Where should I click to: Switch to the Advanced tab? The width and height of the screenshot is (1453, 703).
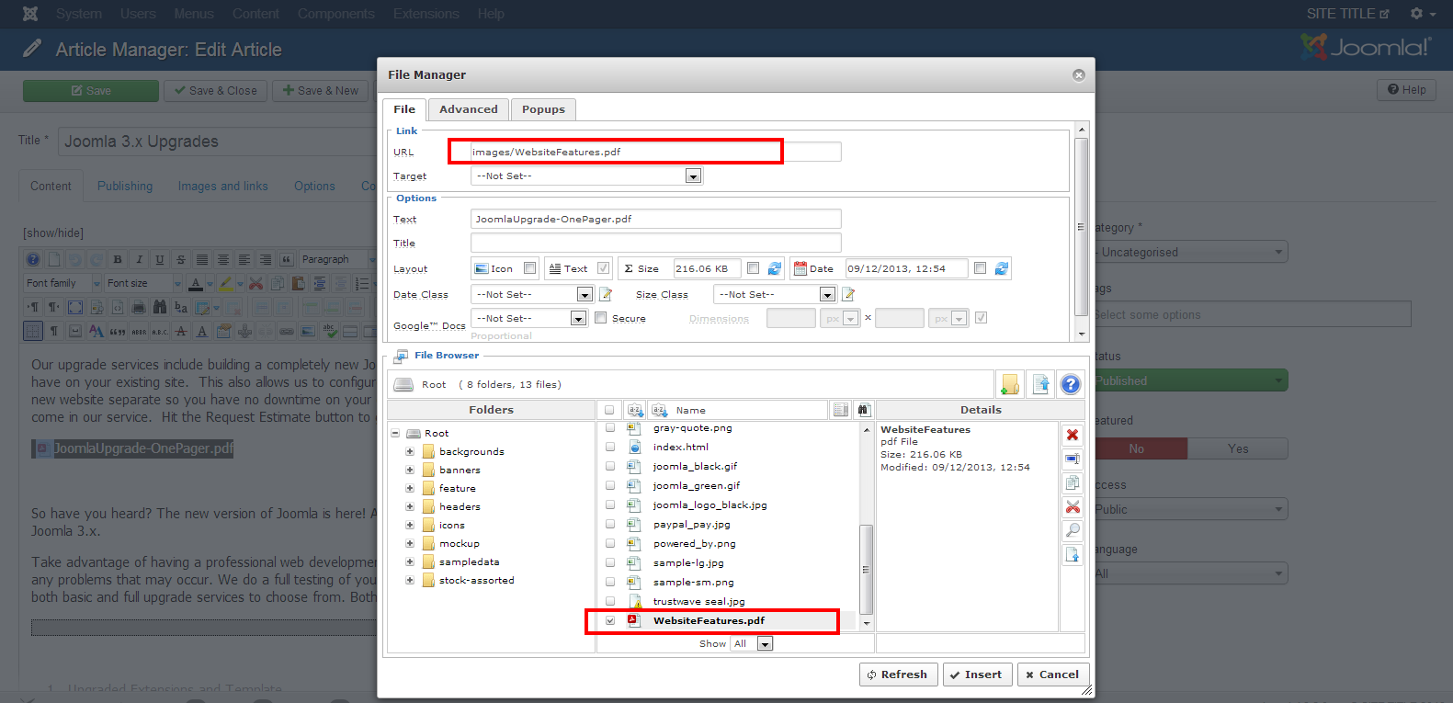coord(469,109)
